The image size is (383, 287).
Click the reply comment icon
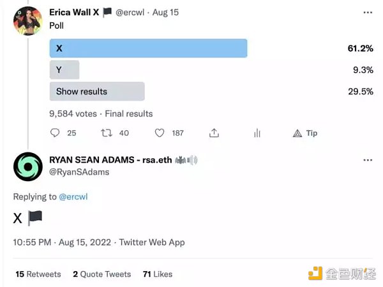coord(55,133)
